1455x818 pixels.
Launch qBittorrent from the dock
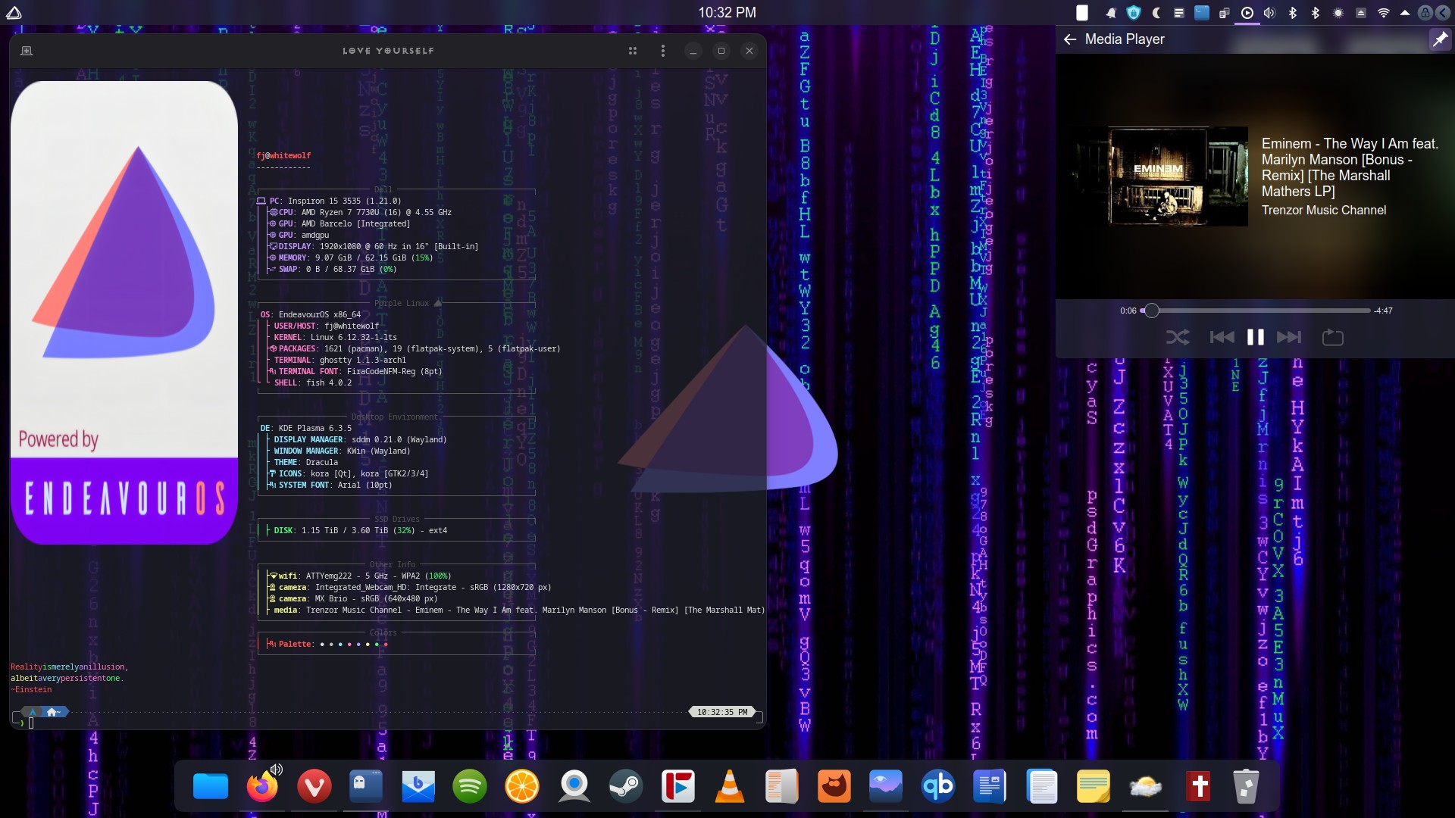point(937,787)
